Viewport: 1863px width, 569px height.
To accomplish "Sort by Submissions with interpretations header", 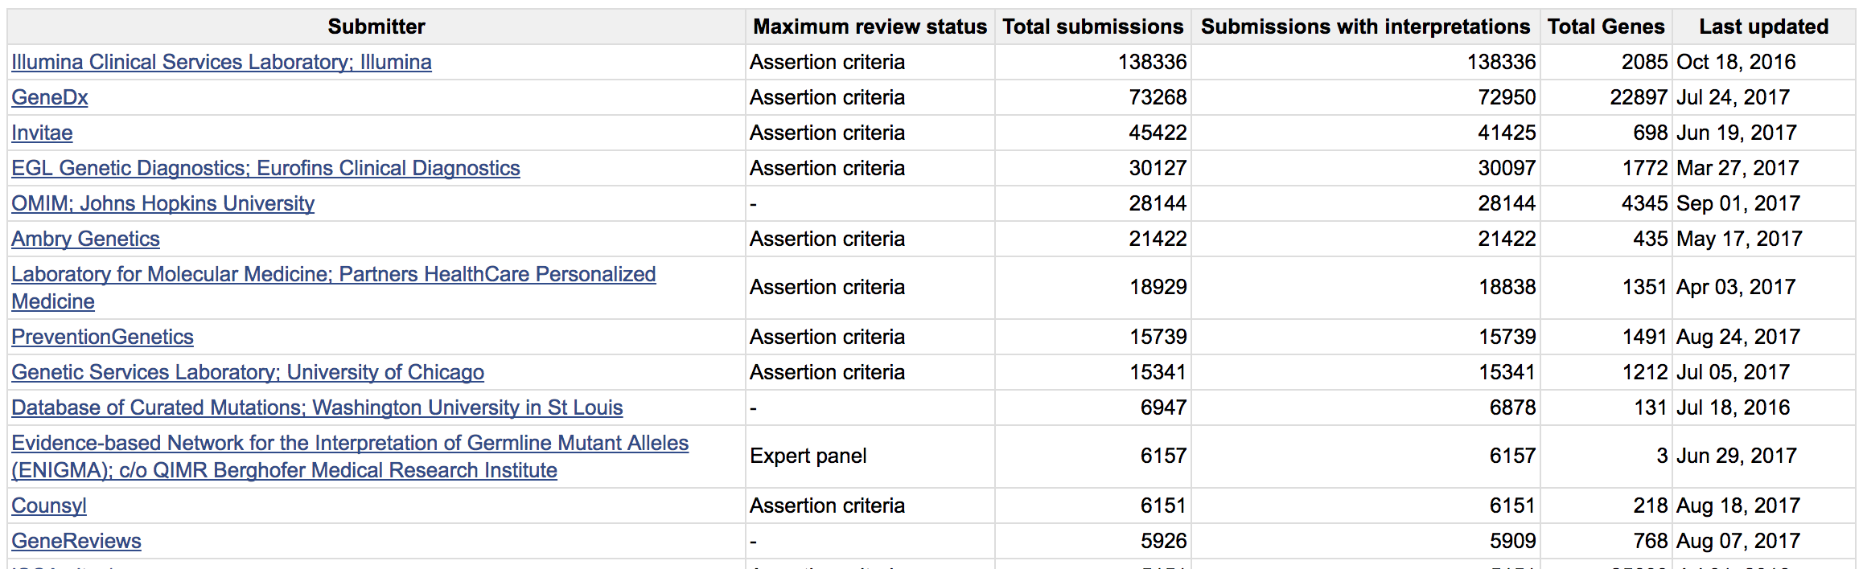I will coord(1365,27).
